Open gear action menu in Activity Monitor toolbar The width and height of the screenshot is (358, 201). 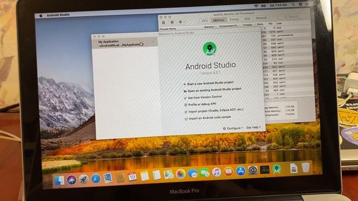182,22
